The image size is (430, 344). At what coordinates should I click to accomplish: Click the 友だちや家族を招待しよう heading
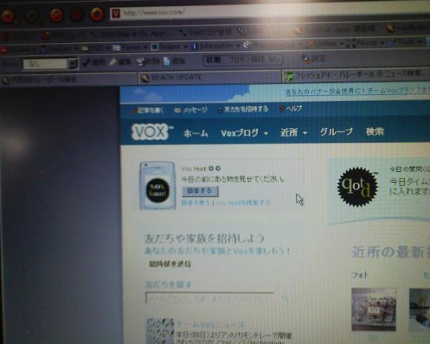pyautogui.click(x=204, y=238)
